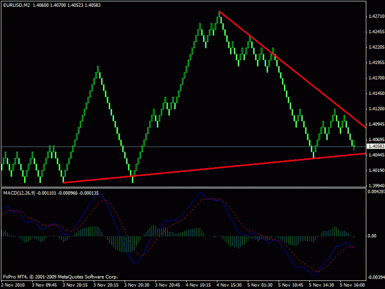Click the 1.40190 price axis label
The width and height of the screenshot is (385, 289).
[x=376, y=171]
